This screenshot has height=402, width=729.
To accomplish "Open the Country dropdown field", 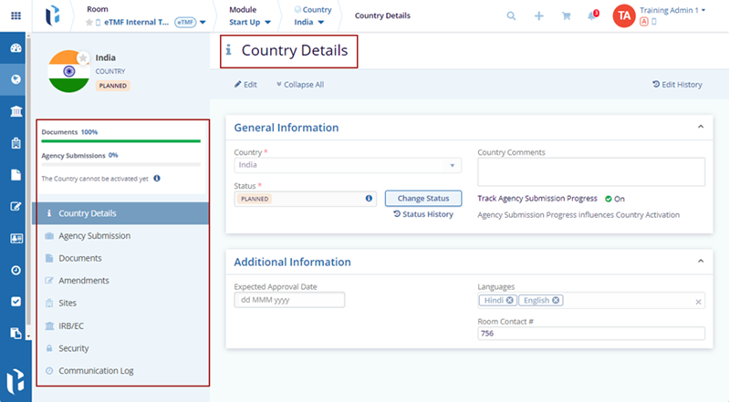I will 348,166.
